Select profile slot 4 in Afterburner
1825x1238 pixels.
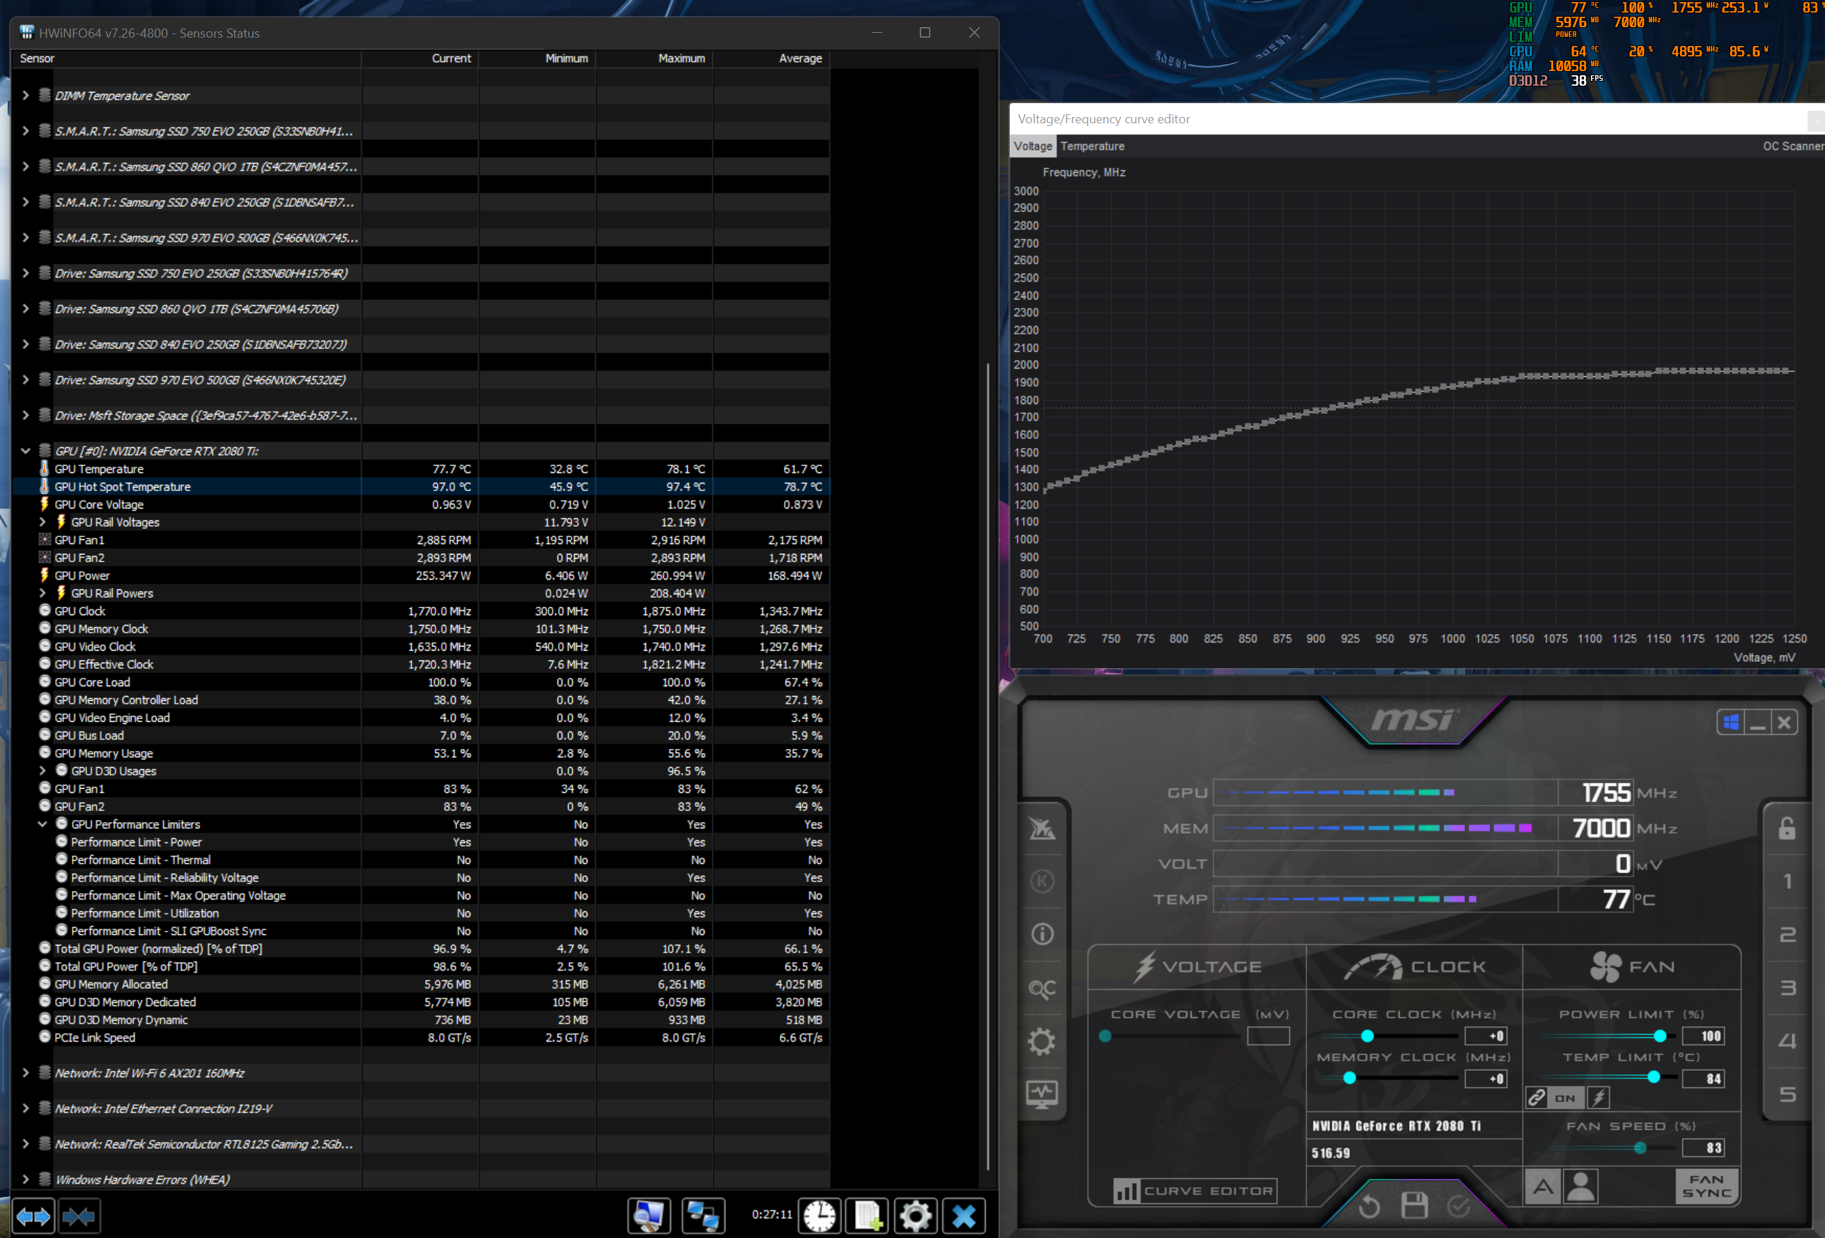(1788, 1041)
